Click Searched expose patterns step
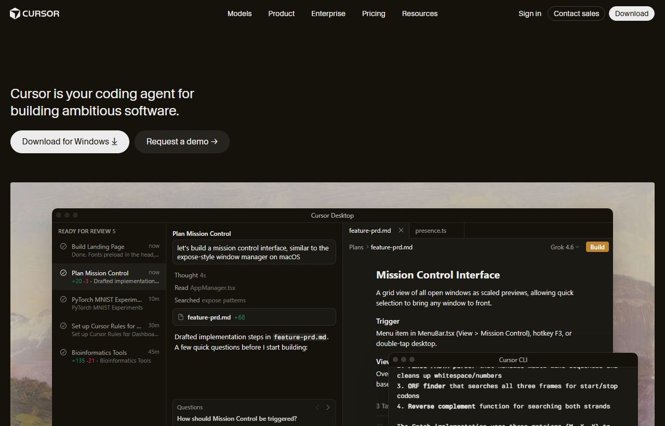 210,300
